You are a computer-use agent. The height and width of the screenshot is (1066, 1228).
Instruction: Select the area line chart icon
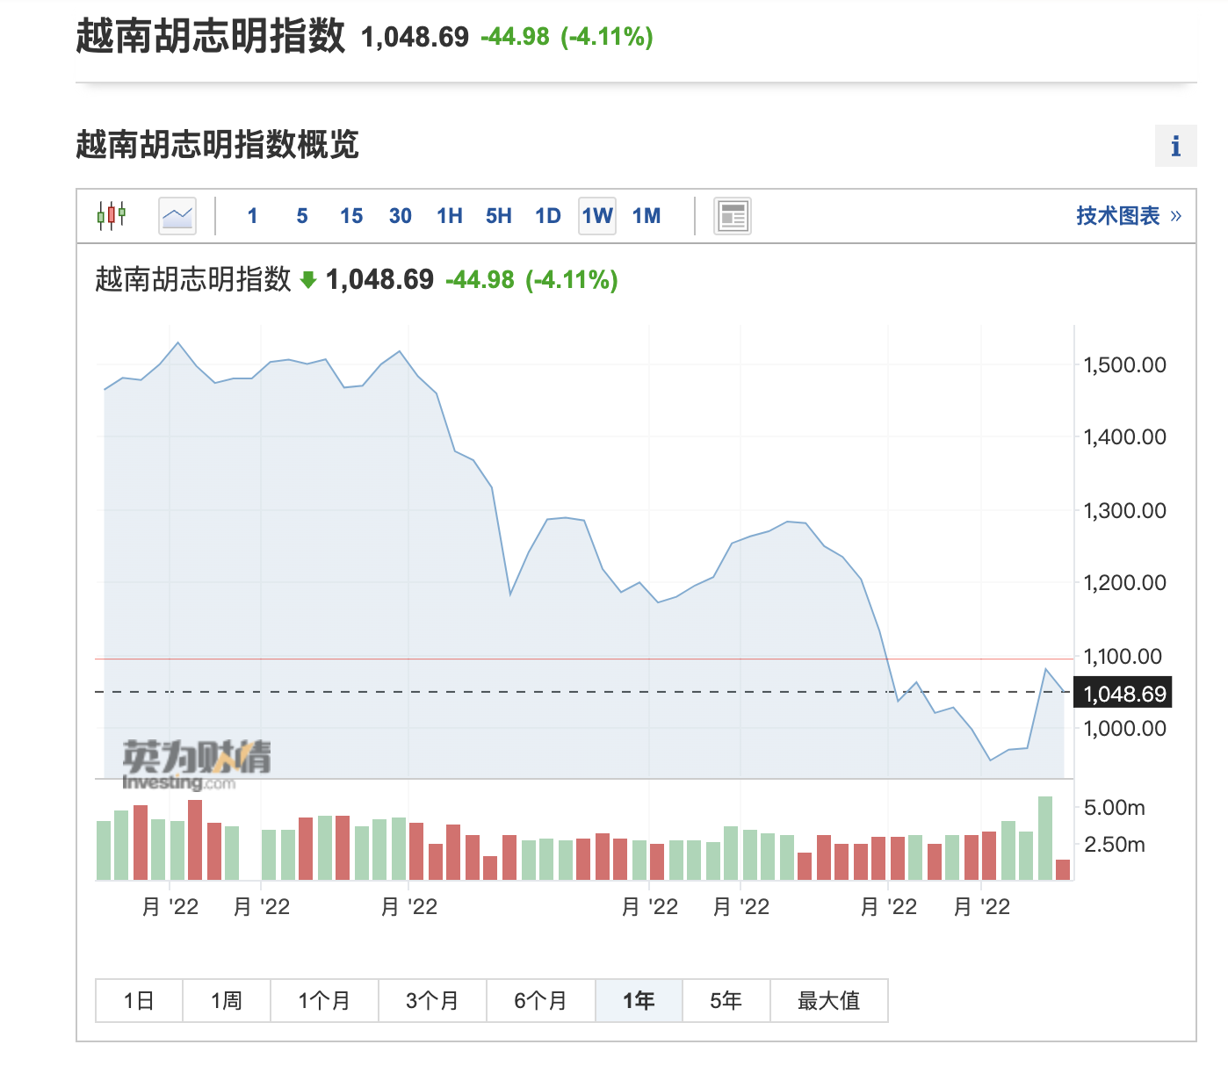[x=177, y=216]
